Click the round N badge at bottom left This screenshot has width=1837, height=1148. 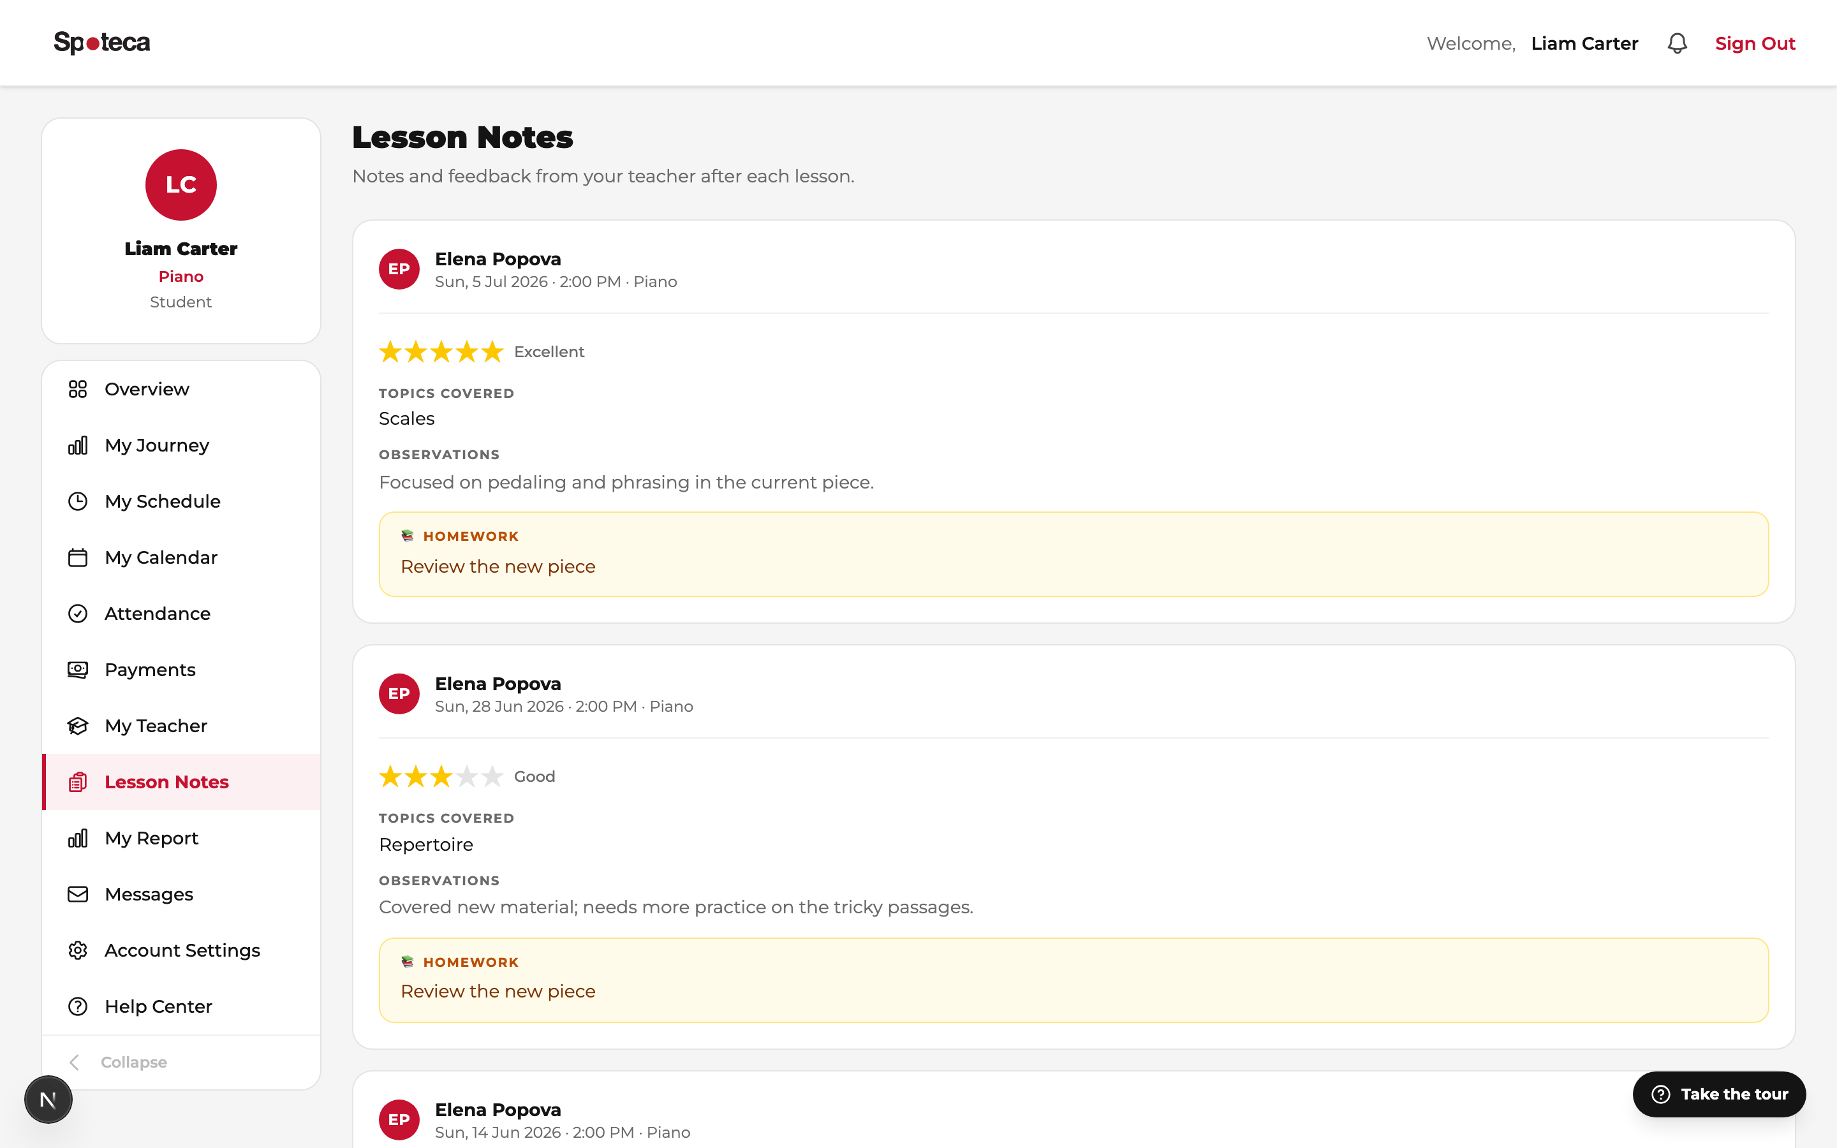[x=48, y=1100]
